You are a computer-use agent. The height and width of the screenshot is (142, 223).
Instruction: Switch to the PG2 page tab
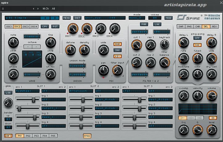coord(28,136)
